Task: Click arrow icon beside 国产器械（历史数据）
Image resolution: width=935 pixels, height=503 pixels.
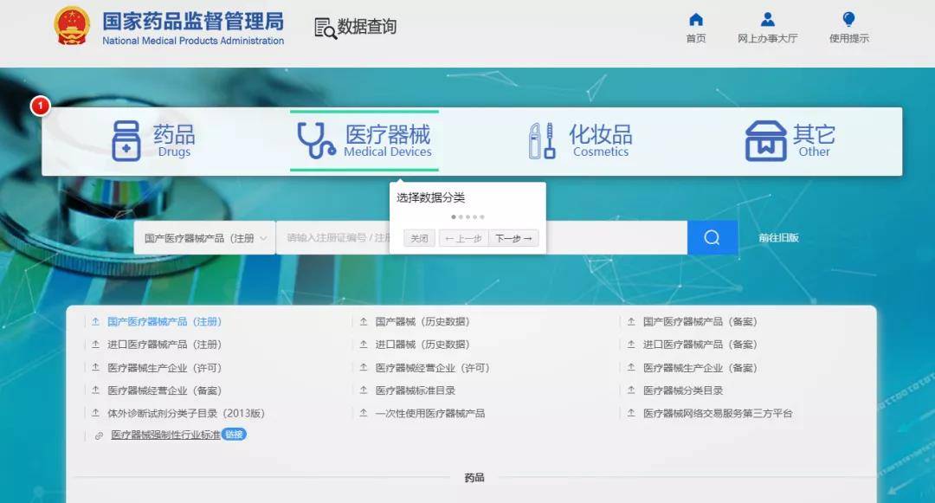Action: pos(363,322)
